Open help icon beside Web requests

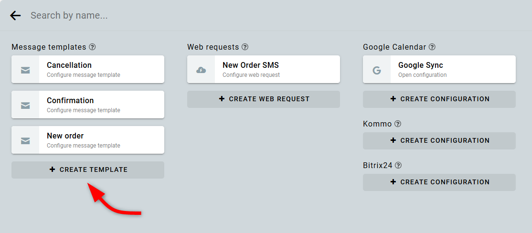coord(245,47)
